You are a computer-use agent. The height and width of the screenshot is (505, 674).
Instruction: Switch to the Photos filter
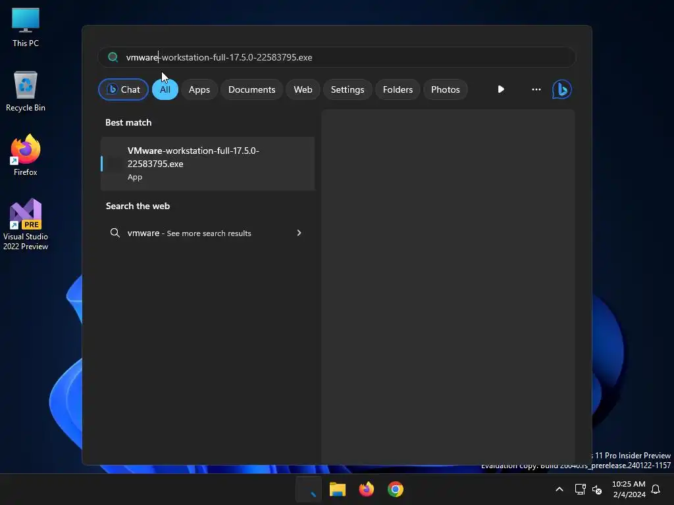[x=446, y=89]
